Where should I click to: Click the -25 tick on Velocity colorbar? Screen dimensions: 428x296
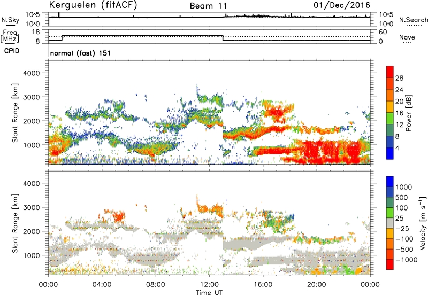point(402,228)
